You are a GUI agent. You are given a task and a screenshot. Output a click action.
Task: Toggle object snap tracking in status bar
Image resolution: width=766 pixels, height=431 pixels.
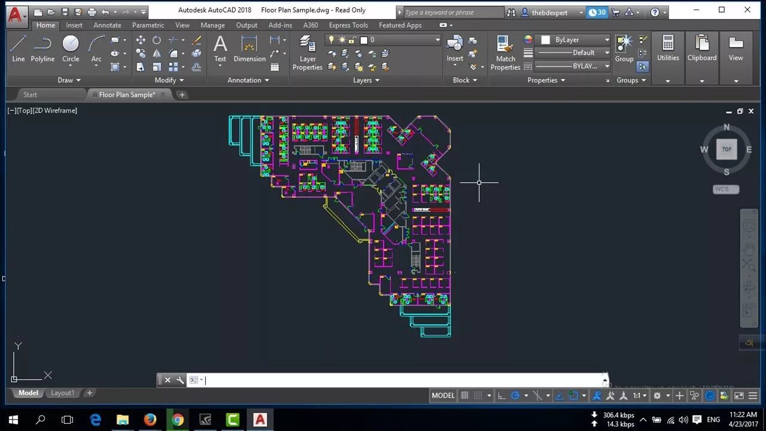tap(560, 396)
